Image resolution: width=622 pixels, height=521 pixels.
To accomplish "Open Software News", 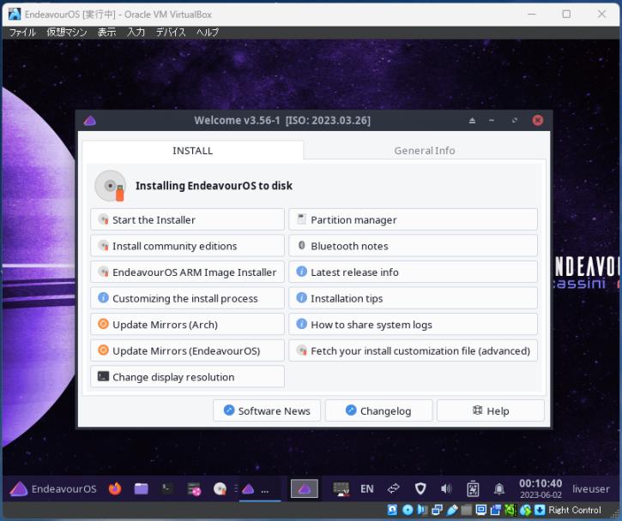I will point(267,410).
